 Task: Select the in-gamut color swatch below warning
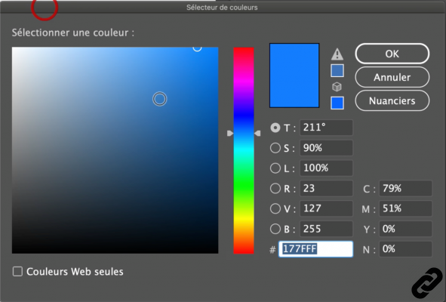(x=337, y=70)
